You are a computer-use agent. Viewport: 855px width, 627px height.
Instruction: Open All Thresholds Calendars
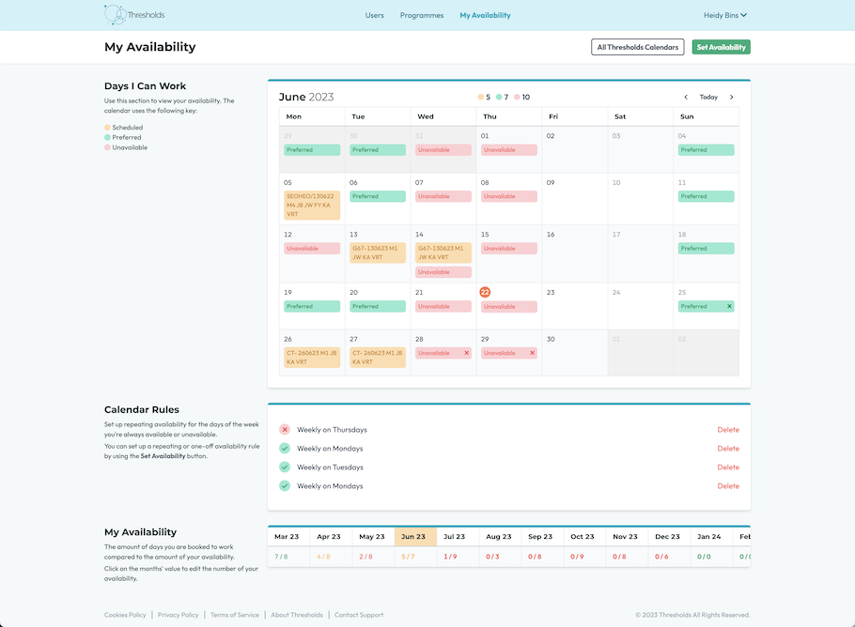(x=637, y=47)
